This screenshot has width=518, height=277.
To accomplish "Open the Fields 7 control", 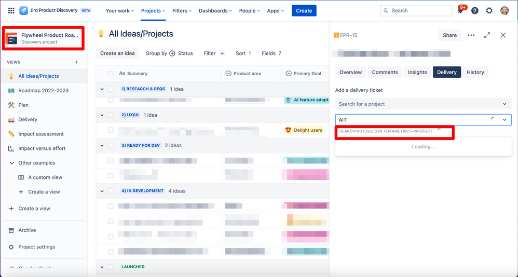I will [271, 53].
